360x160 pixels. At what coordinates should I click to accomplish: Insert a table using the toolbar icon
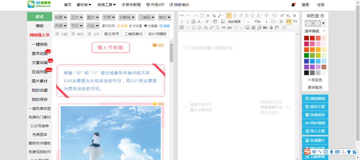click(182, 28)
